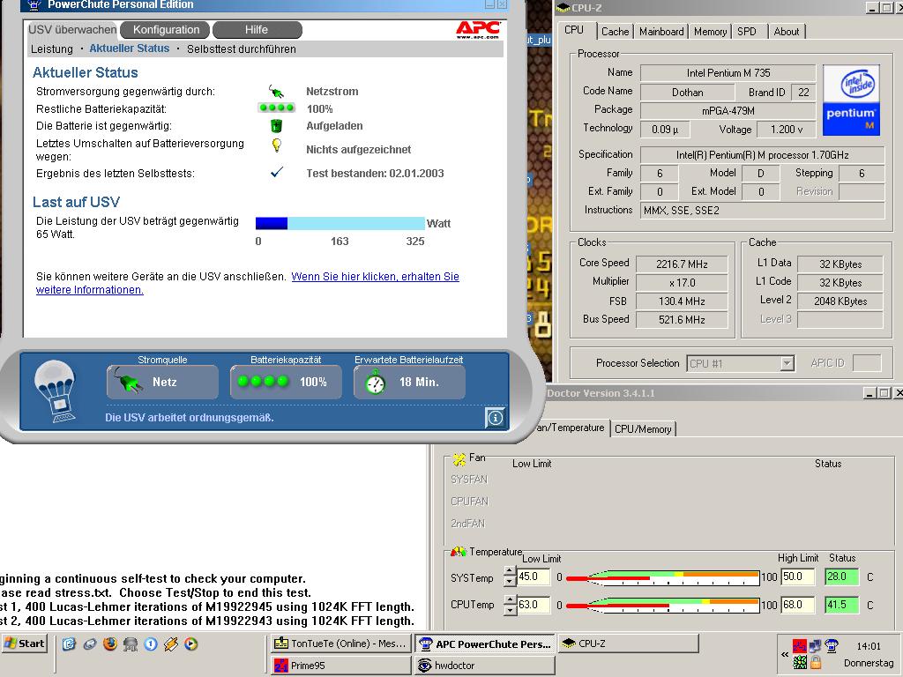This screenshot has width=903, height=677.
Task: Click the stopwatch icon beside 18 Min.
Action: tap(376, 383)
